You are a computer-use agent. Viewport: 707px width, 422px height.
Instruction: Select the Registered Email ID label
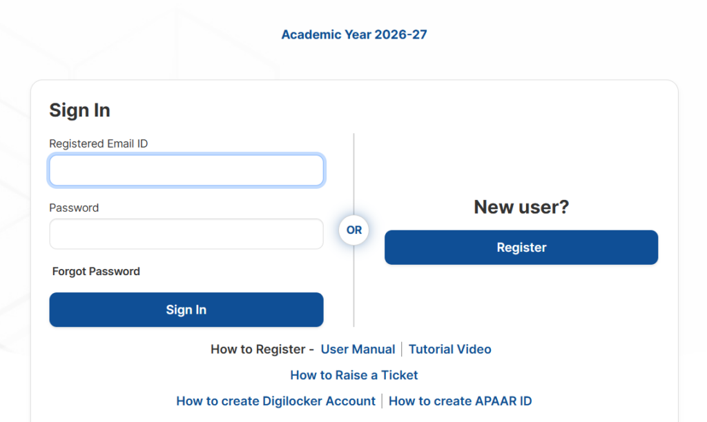98,143
